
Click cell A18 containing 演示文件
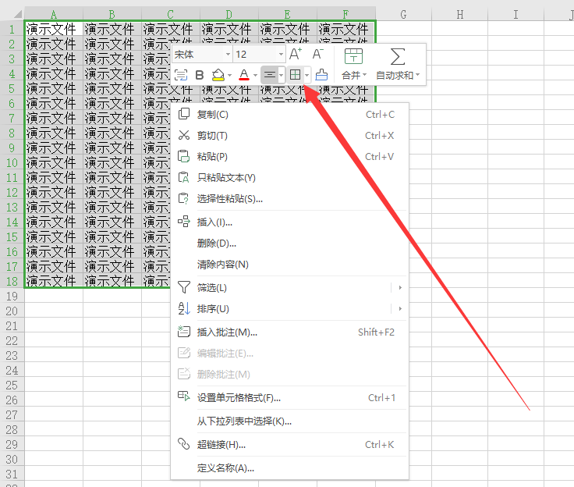tap(54, 281)
